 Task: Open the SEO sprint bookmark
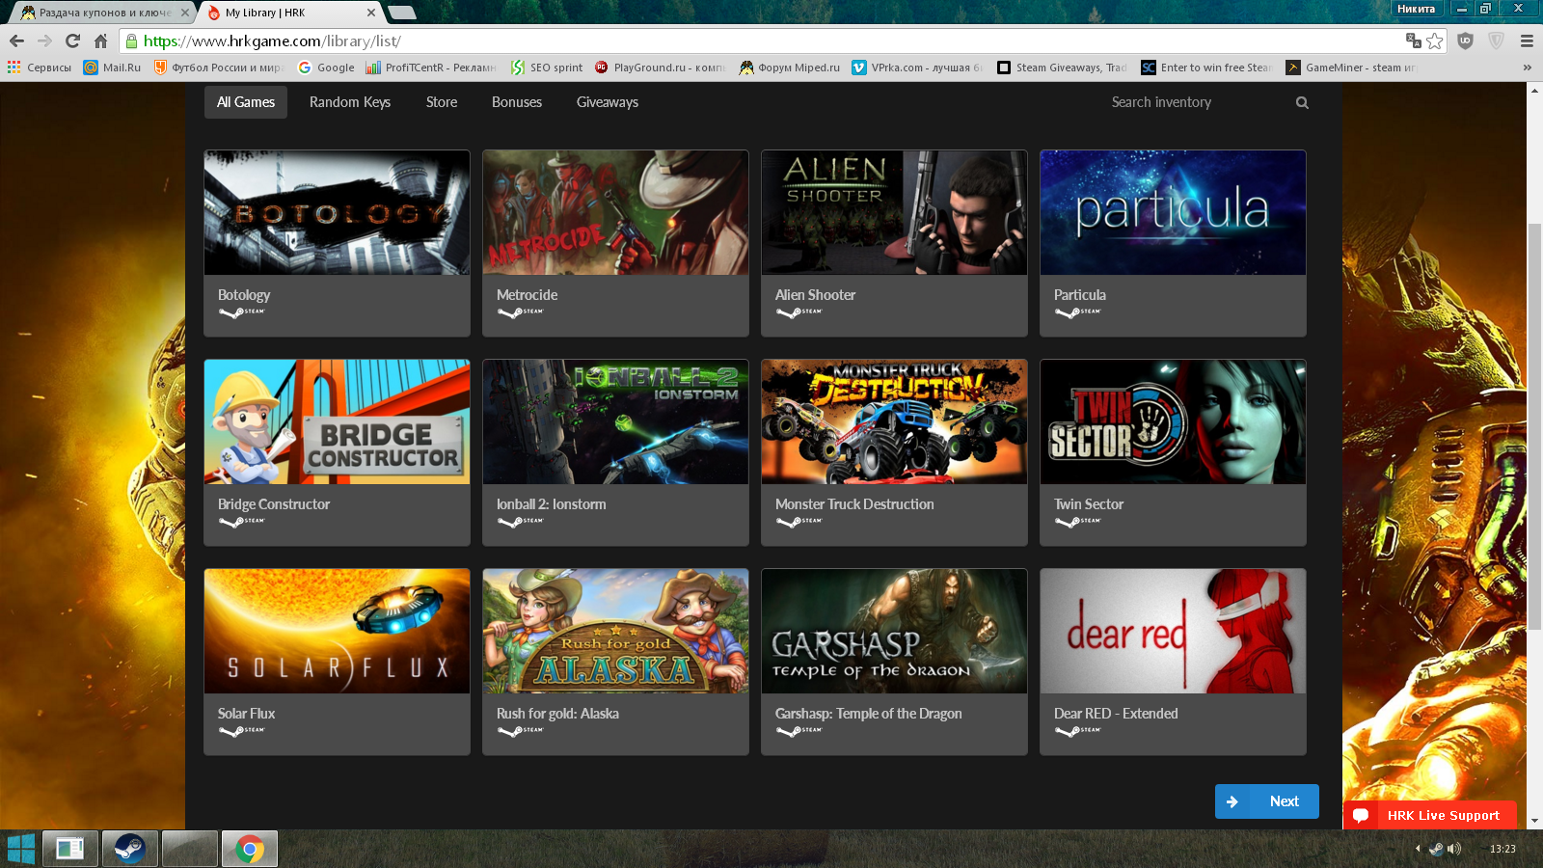[547, 68]
